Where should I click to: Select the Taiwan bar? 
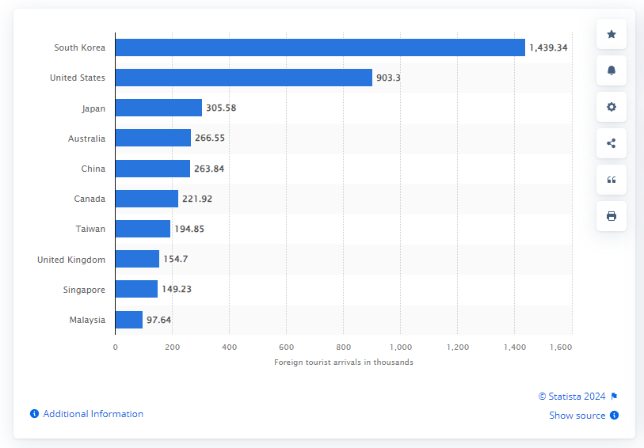pyautogui.click(x=143, y=229)
